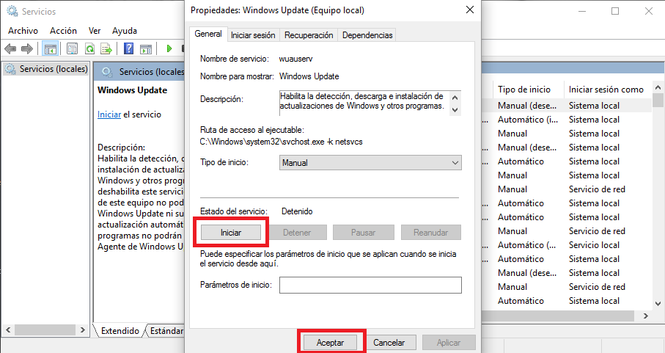The height and width of the screenshot is (353, 665).
Task: Click the wuauserv service name text
Action: click(296, 59)
